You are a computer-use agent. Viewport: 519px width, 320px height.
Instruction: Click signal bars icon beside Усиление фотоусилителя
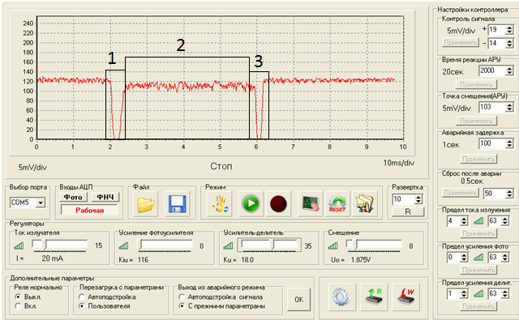pos(123,245)
